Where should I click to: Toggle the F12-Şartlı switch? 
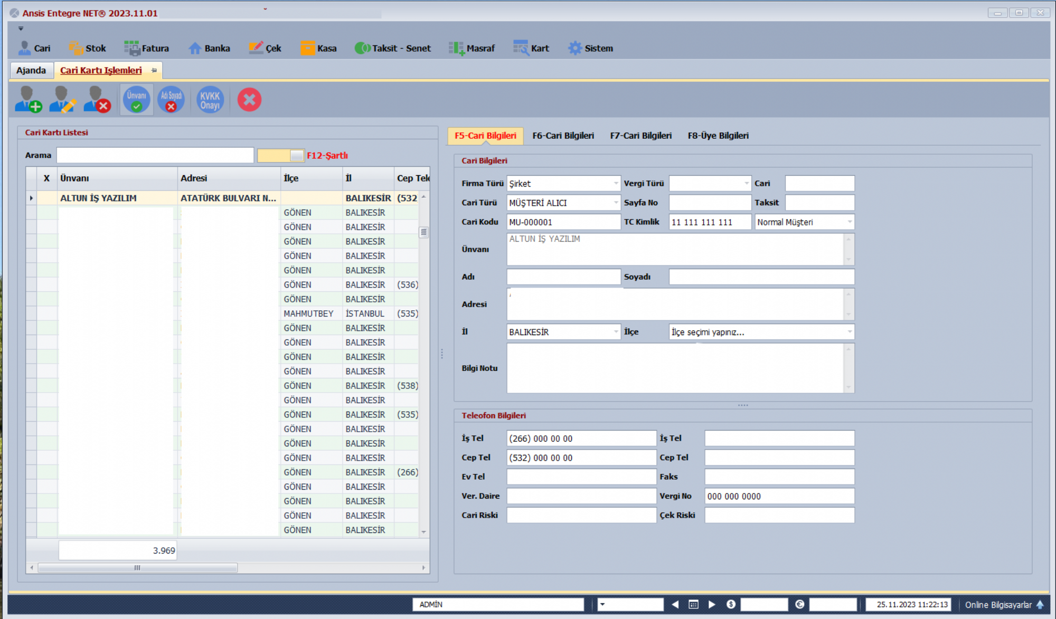[x=280, y=155]
